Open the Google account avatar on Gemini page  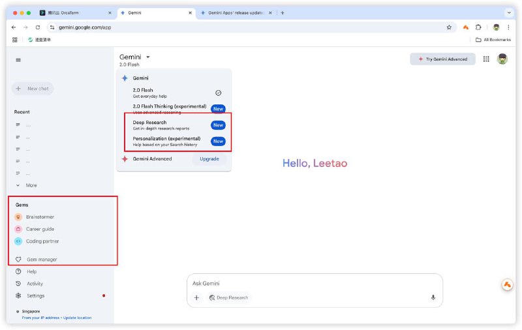coord(502,59)
